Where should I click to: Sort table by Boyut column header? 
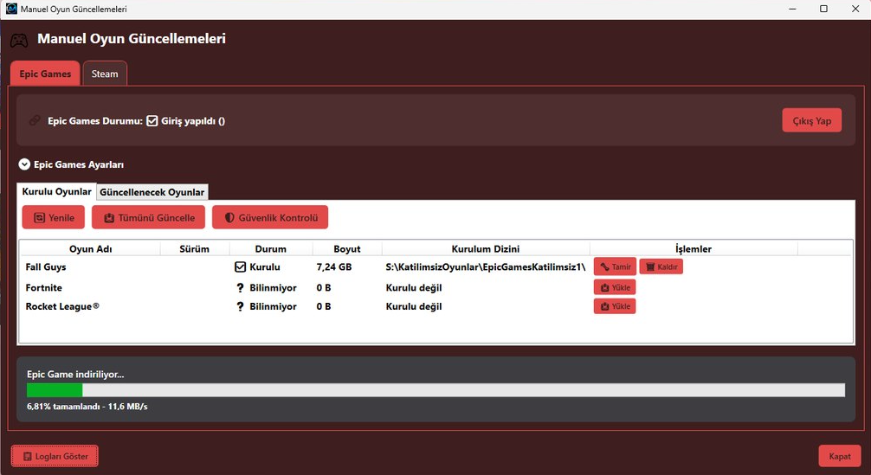[x=346, y=249]
